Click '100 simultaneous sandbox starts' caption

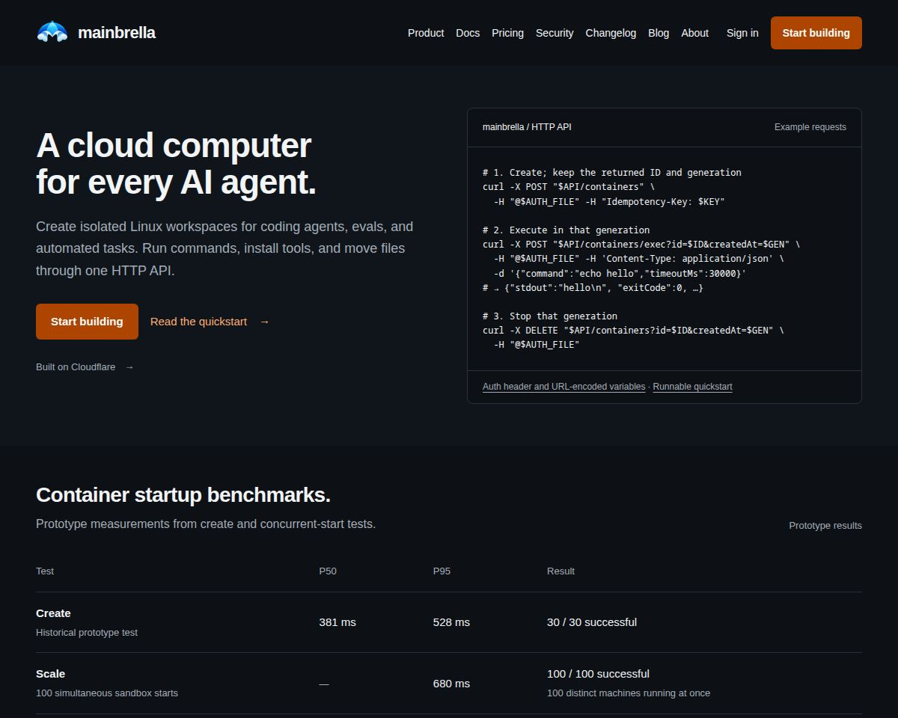click(107, 693)
